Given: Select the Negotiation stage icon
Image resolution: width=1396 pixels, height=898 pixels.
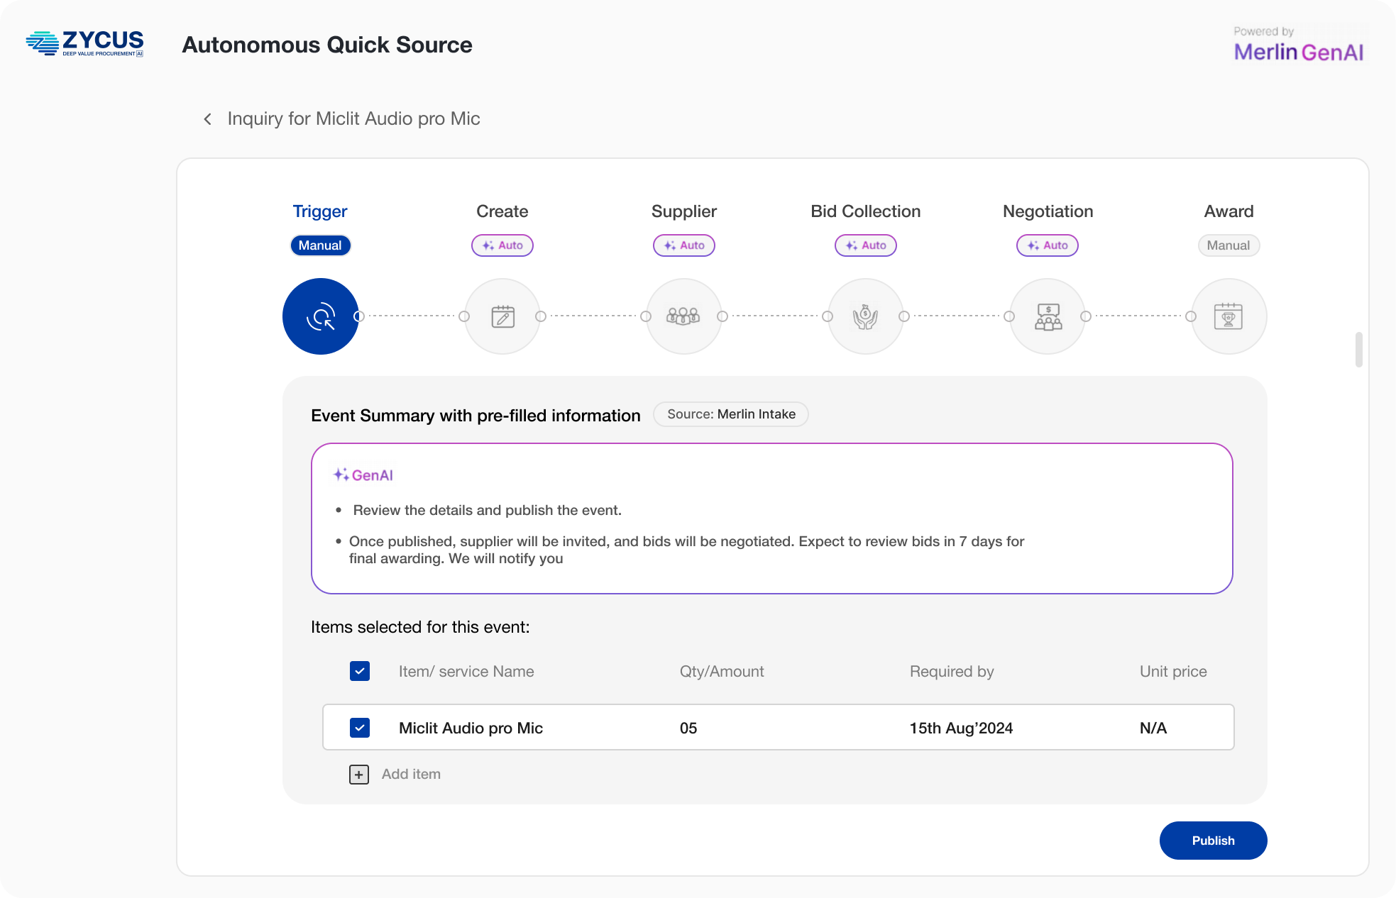Looking at the screenshot, I should click(1048, 316).
